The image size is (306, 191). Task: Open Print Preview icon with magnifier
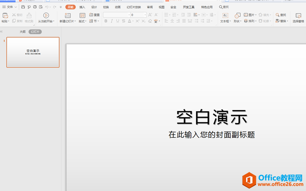41,7
